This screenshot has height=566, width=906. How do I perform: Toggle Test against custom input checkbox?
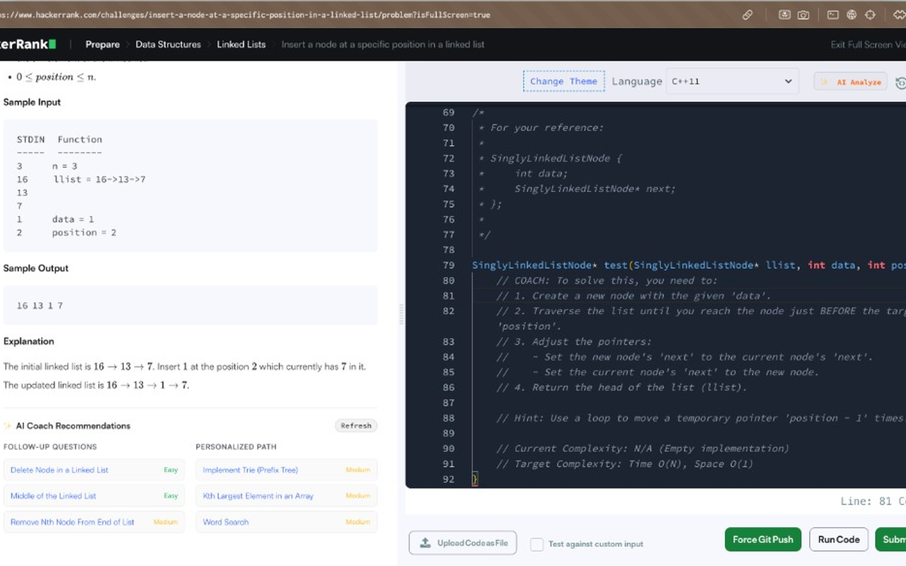(x=537, y=544)
